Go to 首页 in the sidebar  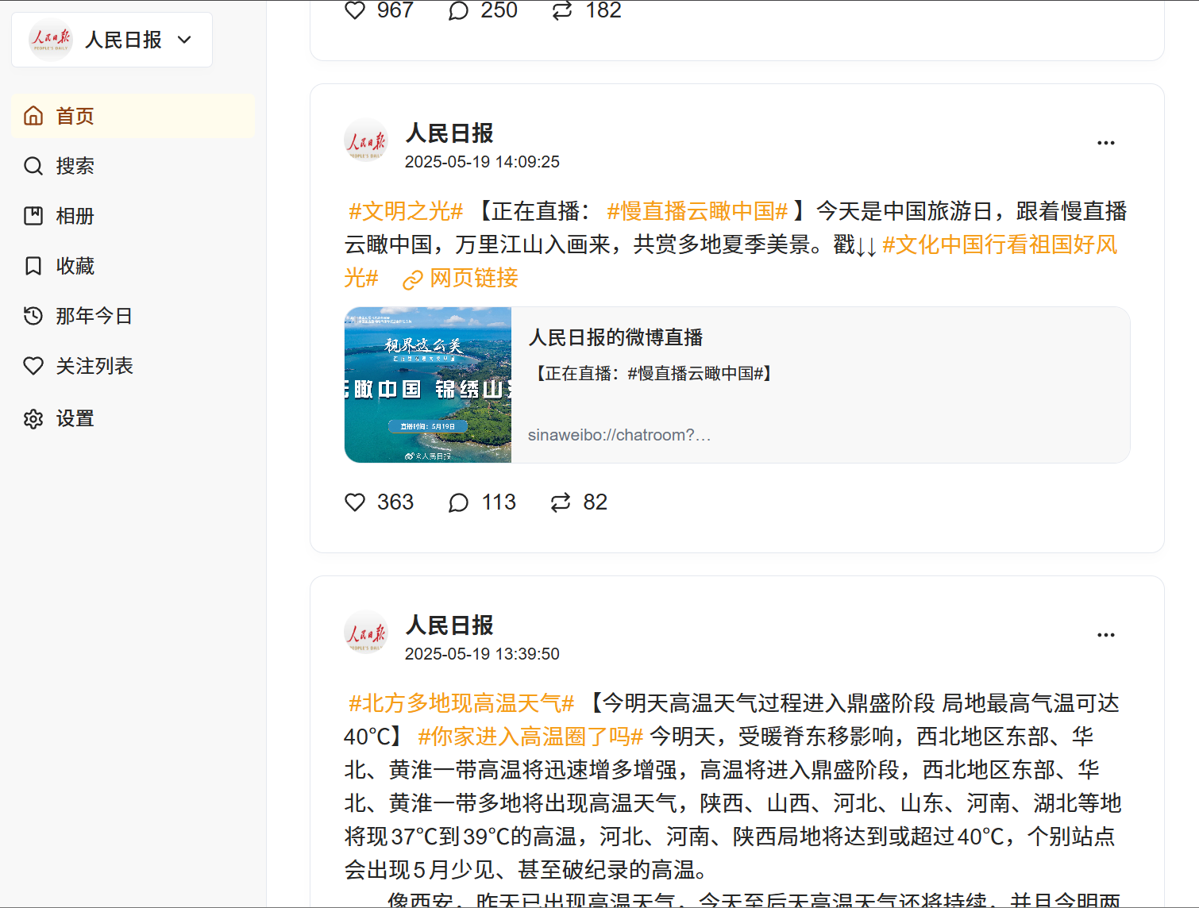pyautogui.click(x=133, y=116)
